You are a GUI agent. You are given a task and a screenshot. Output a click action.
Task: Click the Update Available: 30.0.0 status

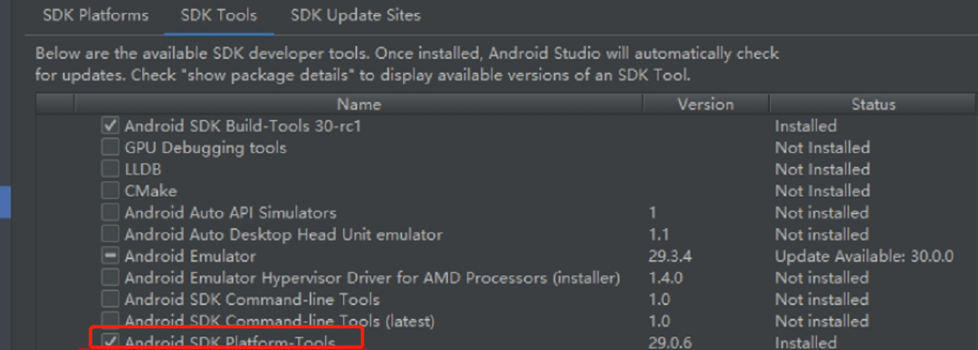864,256
